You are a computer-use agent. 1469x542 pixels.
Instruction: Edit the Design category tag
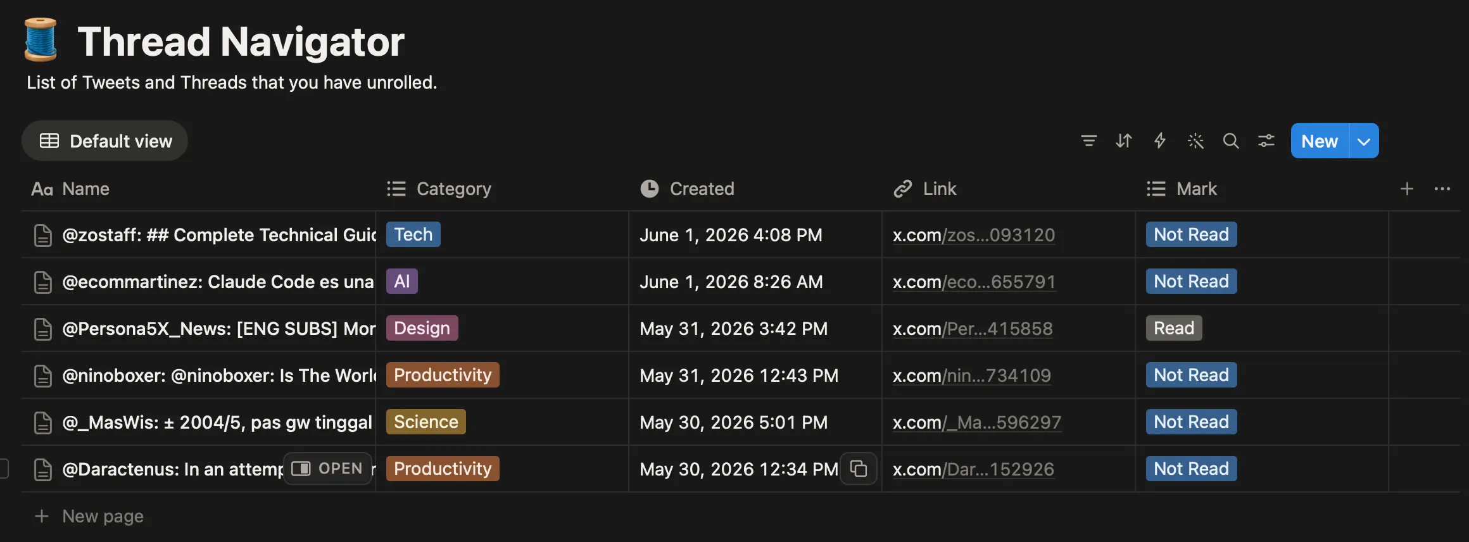(x=422, y=328)
